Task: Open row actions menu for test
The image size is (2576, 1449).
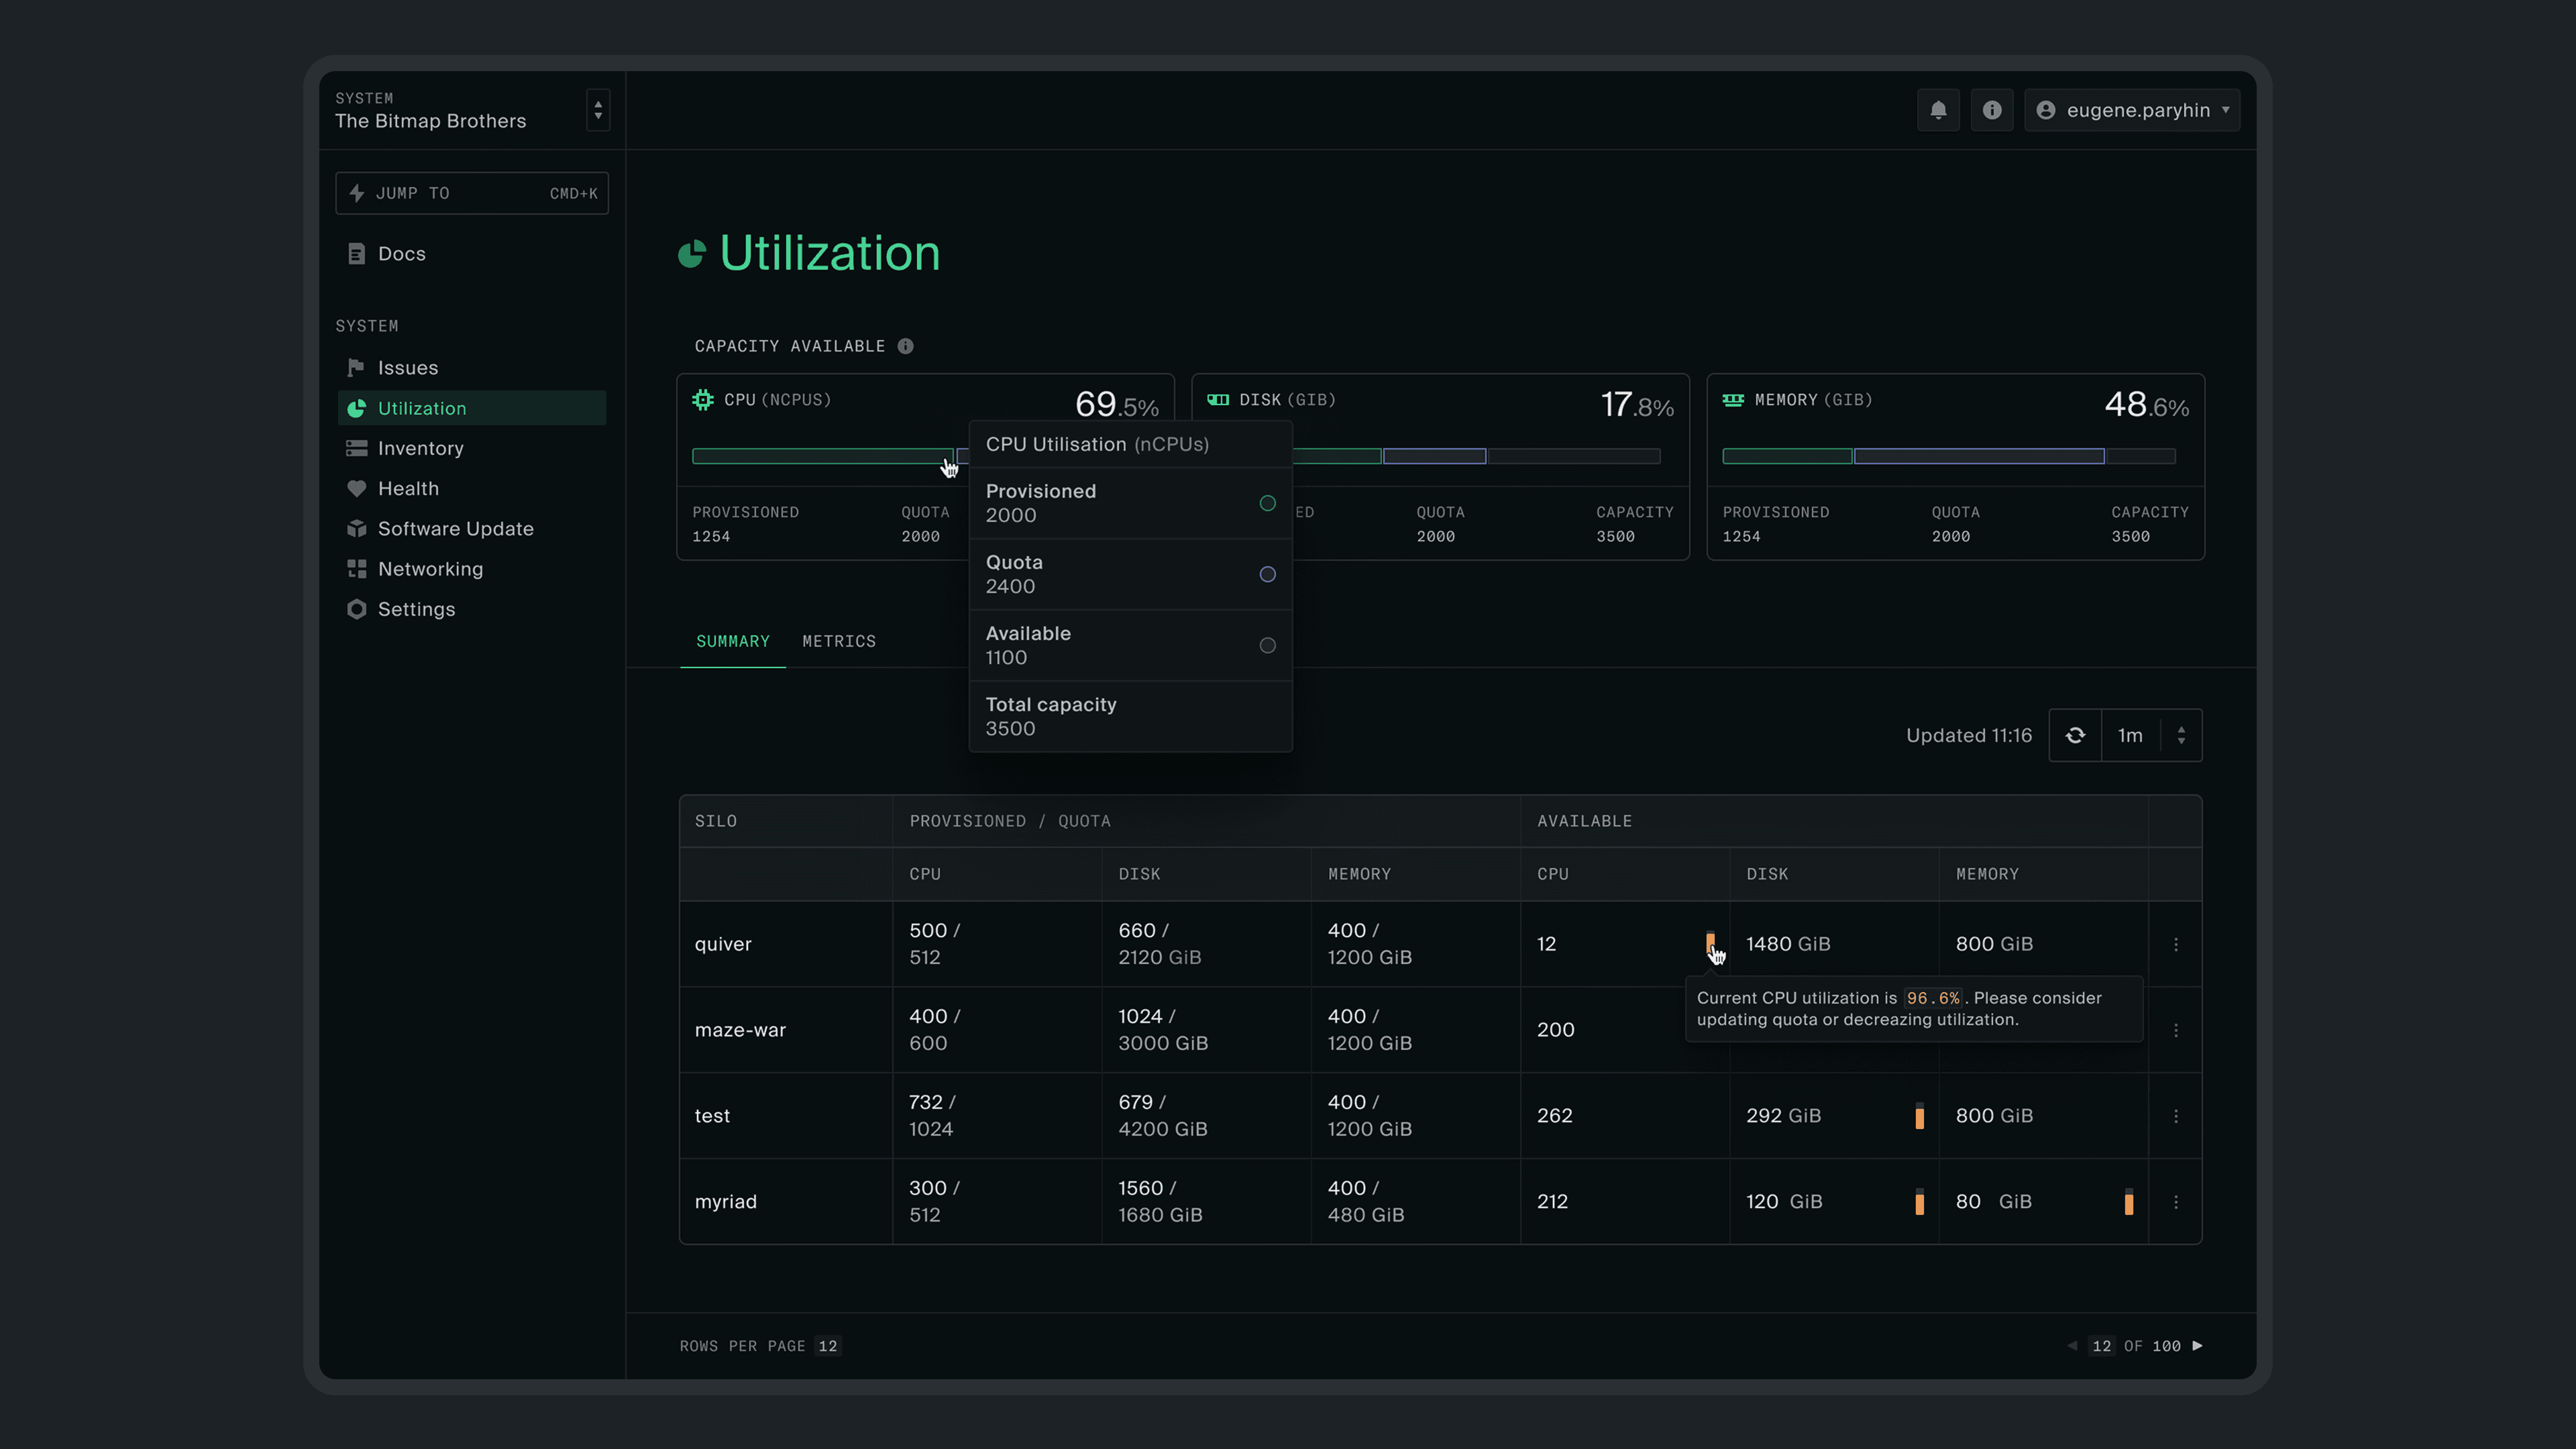Action: tap(2176, 1116)
